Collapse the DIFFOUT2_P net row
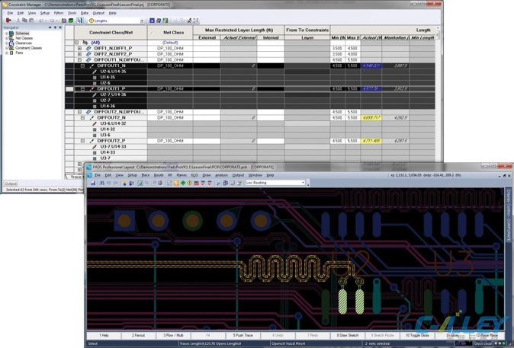Screen dimensions: 514x348 (82, 141)
